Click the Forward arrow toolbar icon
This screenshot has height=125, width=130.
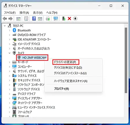pos(10,19)
